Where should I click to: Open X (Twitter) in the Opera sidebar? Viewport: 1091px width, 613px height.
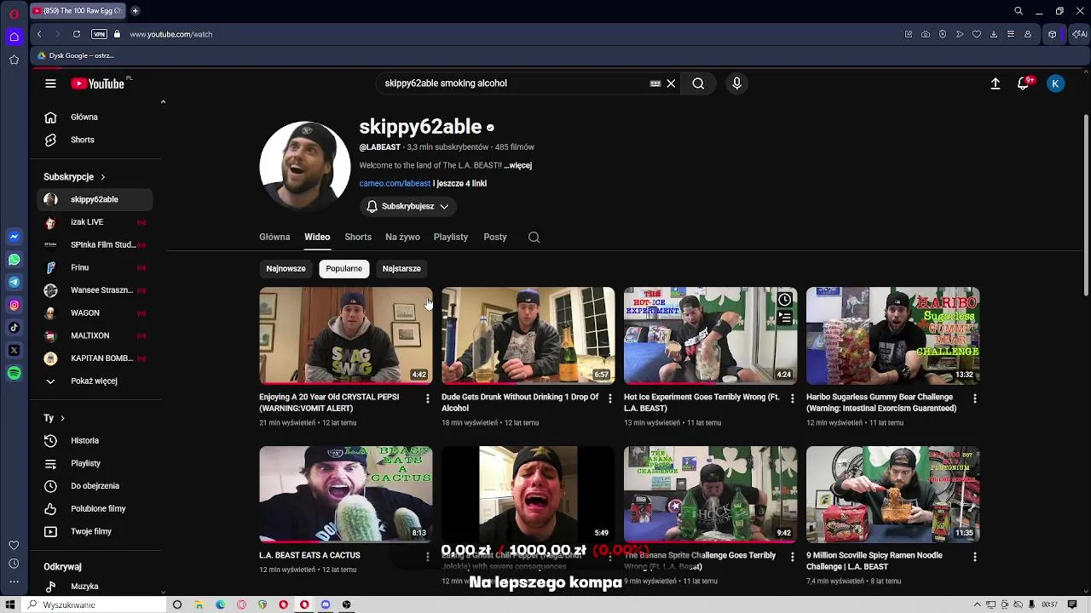pyautogui.click(x=14, y=350)
